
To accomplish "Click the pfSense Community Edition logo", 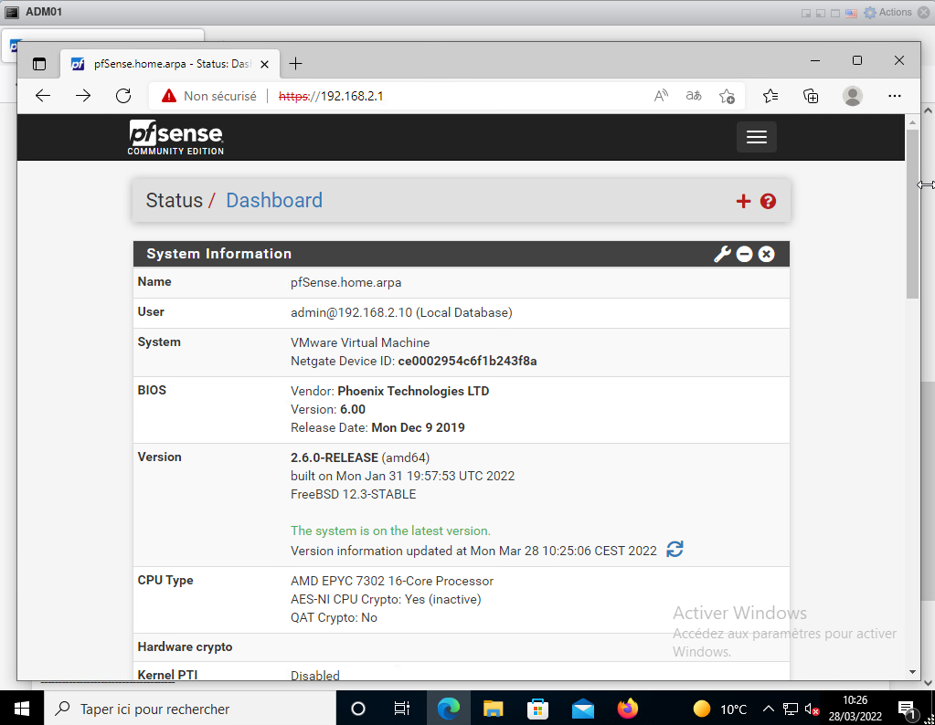I will click(x=175, y=137).
